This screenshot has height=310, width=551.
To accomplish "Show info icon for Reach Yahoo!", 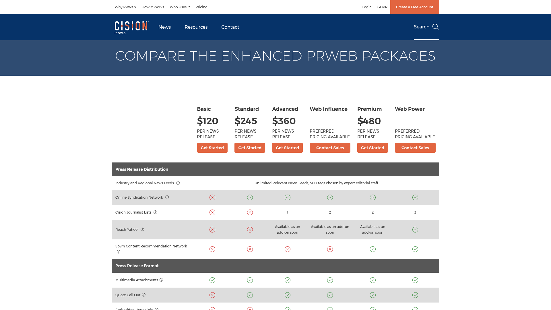I will 142,229.
